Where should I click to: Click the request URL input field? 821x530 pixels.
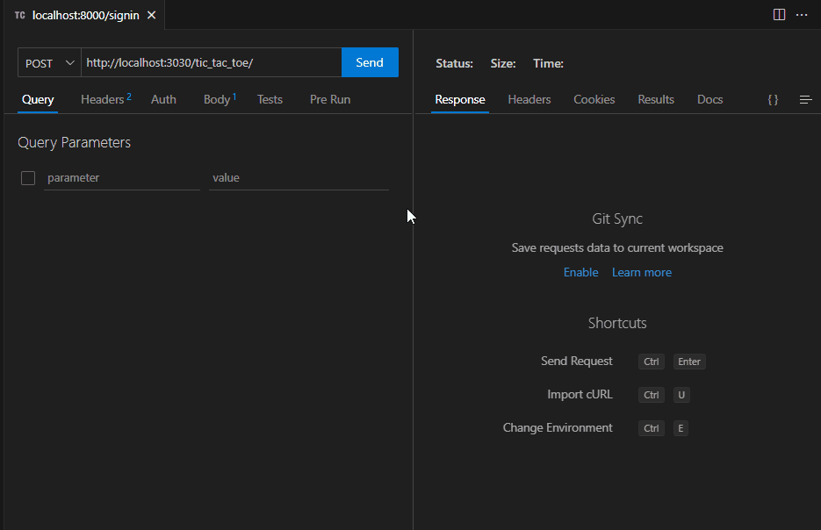click(x=212, y=63)
